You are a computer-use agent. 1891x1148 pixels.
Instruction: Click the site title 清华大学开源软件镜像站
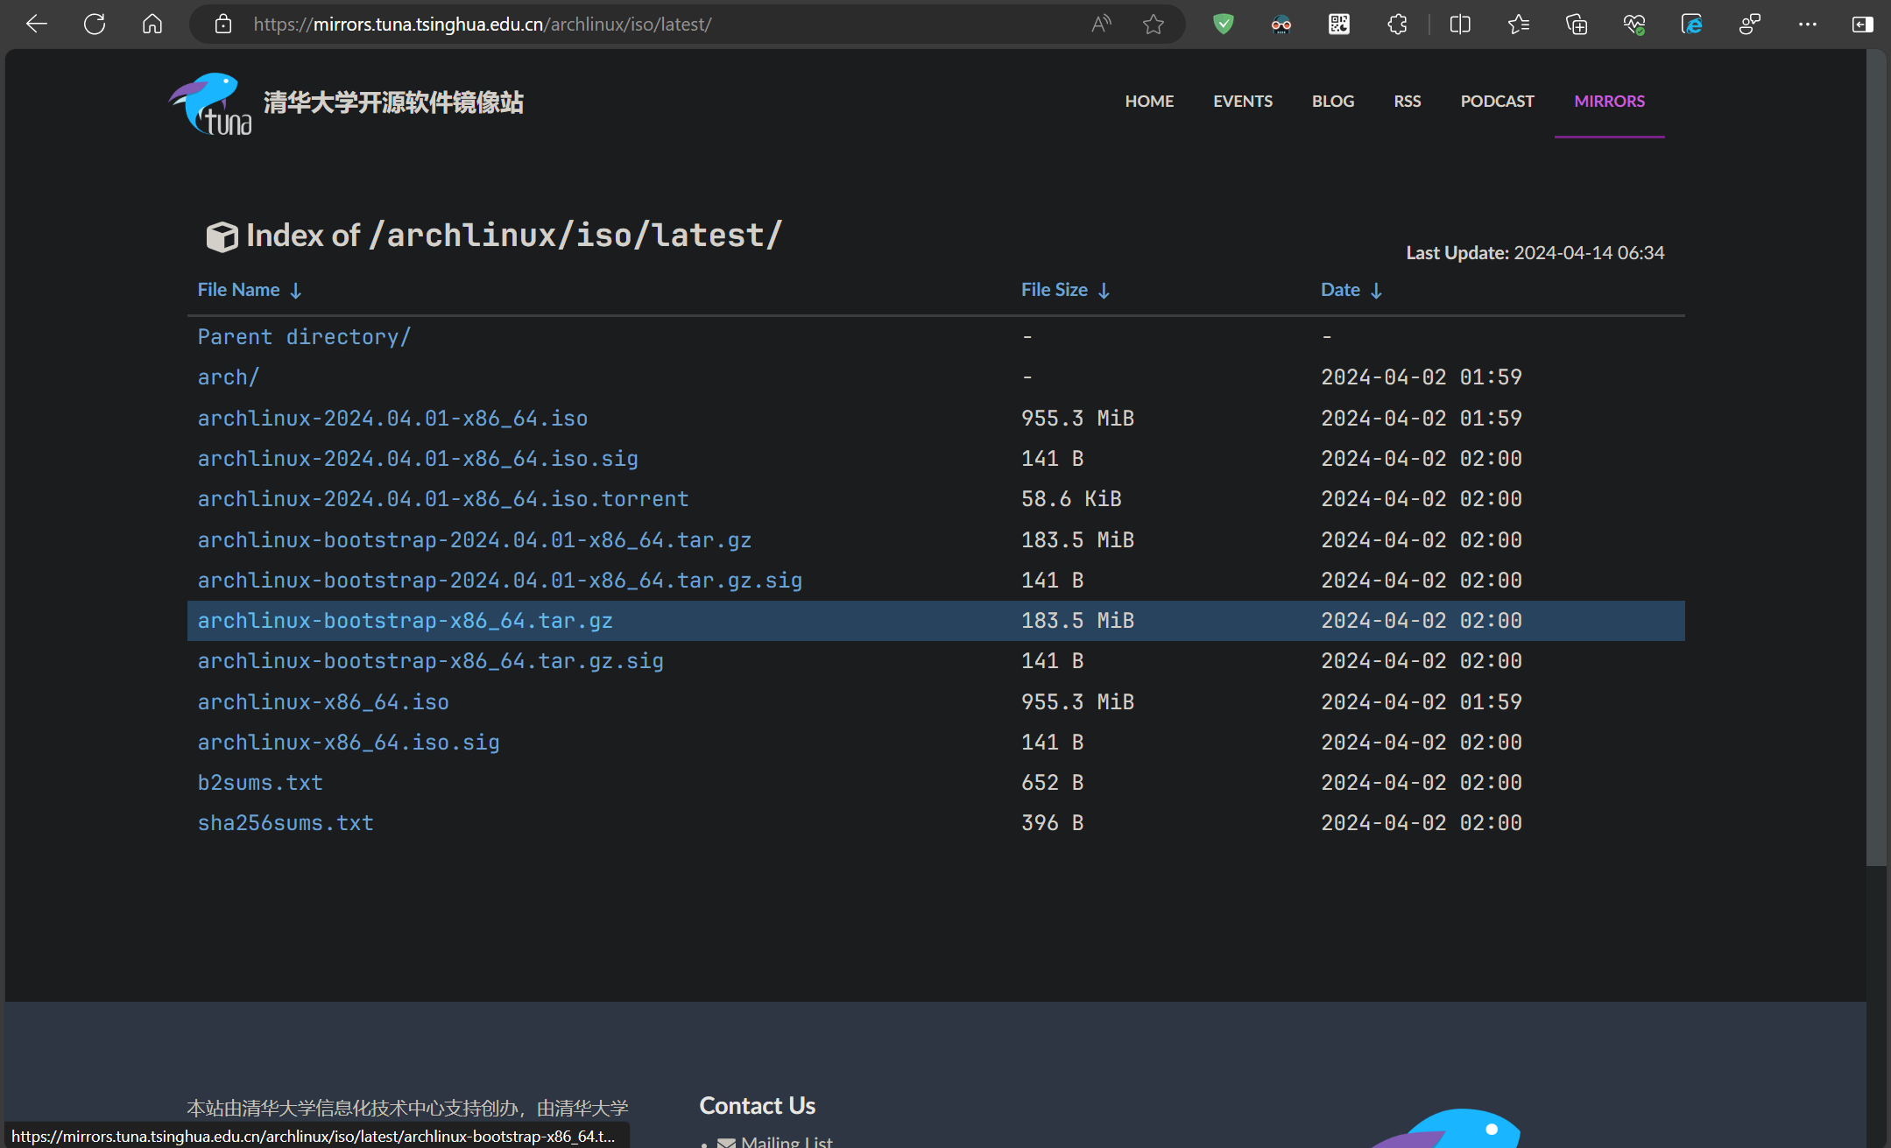point(393,102)
